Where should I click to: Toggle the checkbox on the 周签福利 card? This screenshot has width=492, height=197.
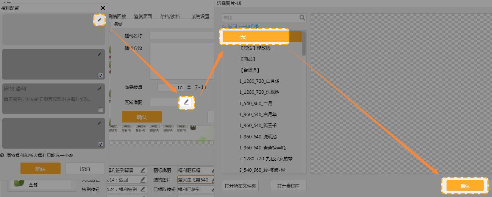click(x=100, y=110)
